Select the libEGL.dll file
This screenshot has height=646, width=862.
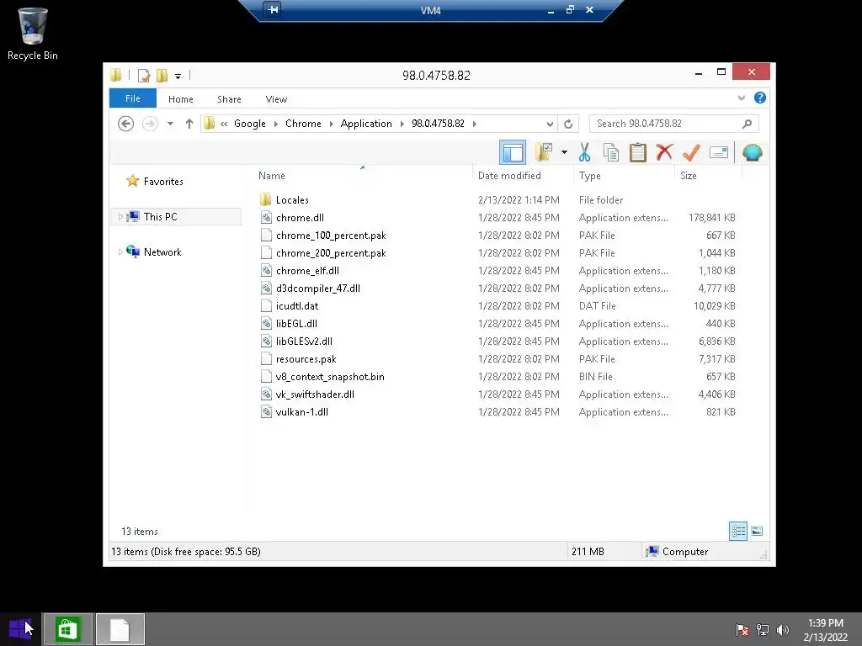coord(296,324)
